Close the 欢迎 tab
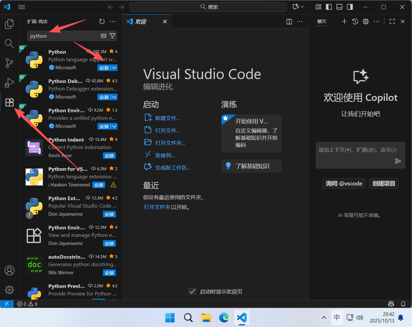The width and height of the screenshot is (412, 327). (165, 21)
